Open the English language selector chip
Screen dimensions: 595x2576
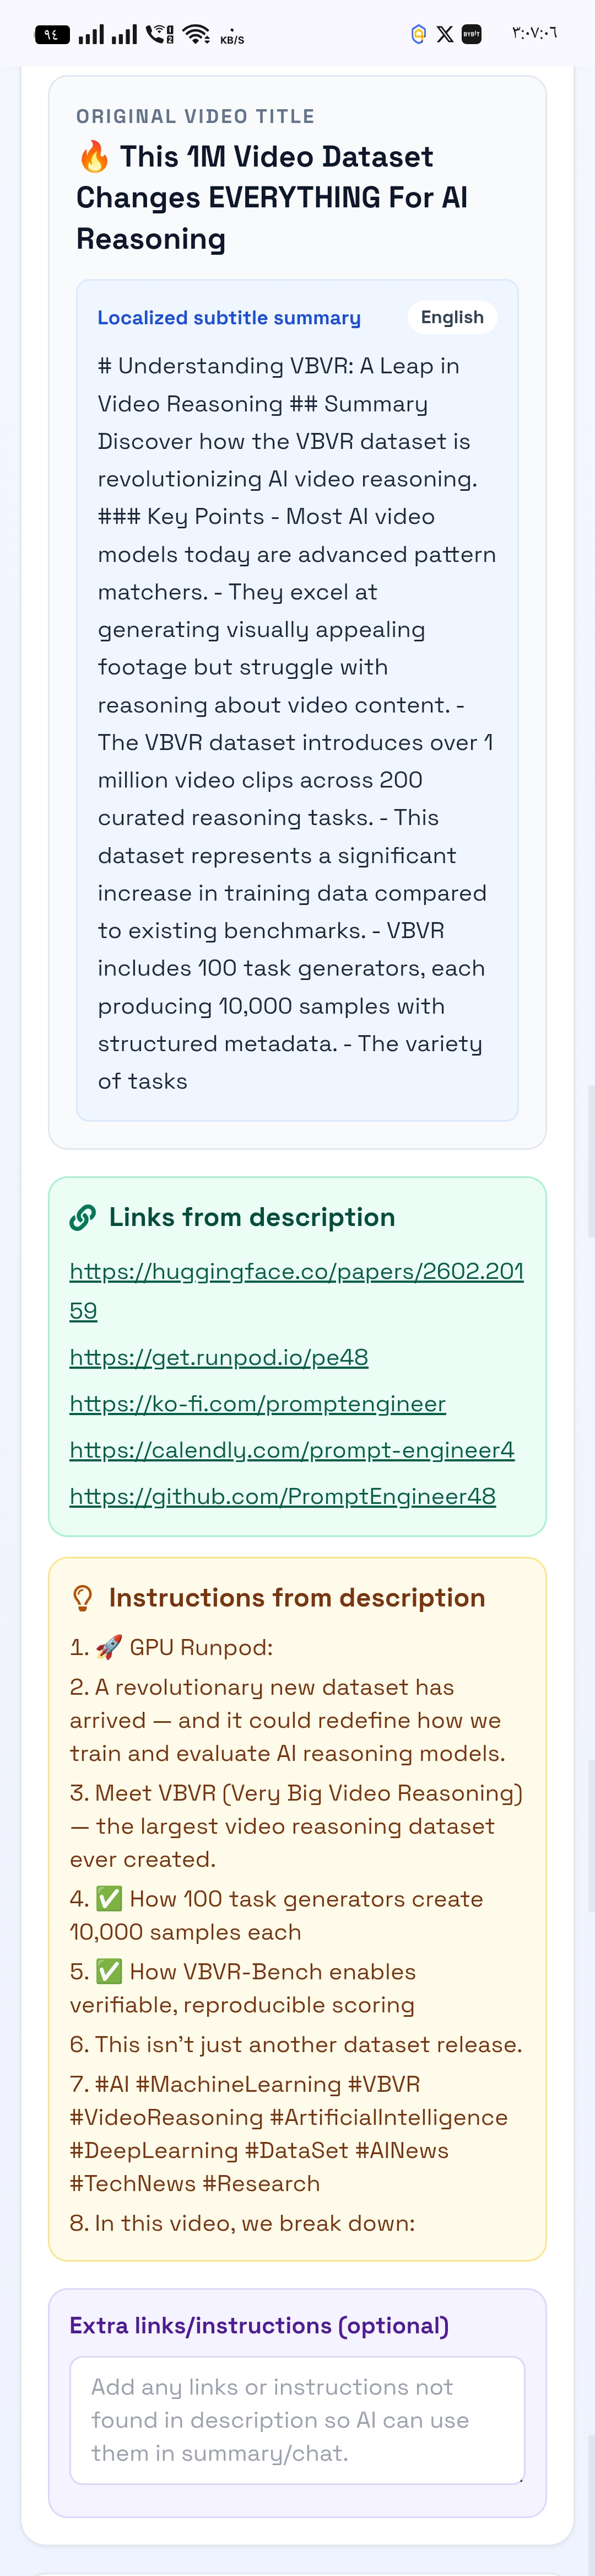(451, 317)
